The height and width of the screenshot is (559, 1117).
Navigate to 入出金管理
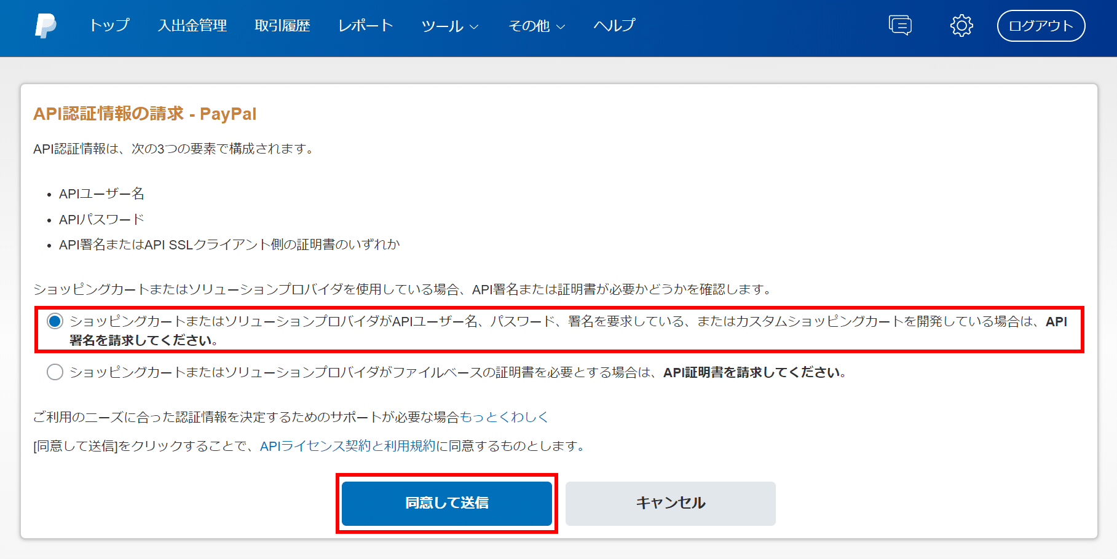coord(193,26)
